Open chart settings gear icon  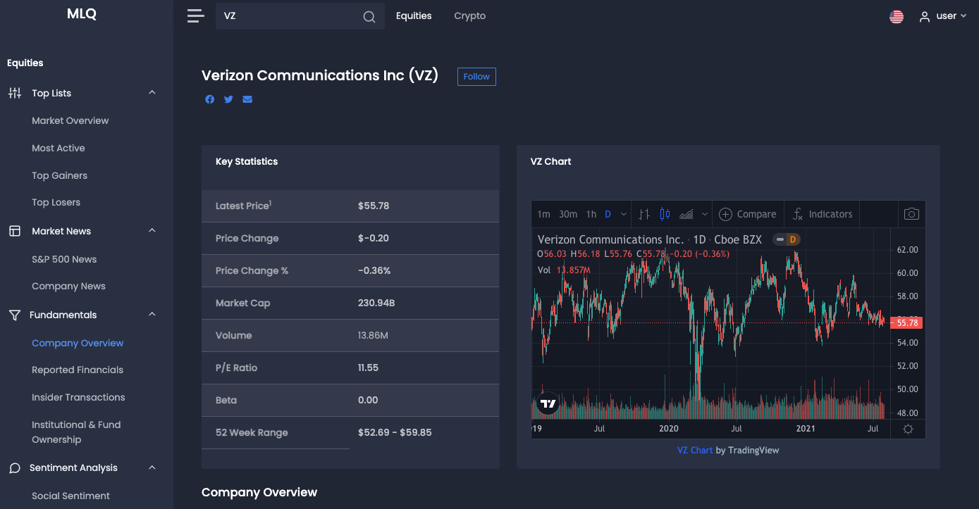pyautogui.click(x=908, y=429)
